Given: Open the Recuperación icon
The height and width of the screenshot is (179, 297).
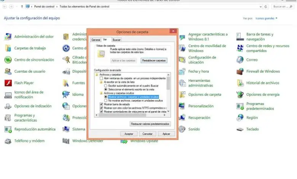Looking at the screenshot, I should pos(182,118).
